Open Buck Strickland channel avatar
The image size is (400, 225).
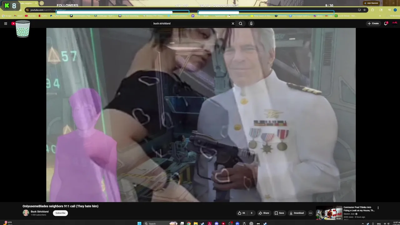[x=26, y=213]
